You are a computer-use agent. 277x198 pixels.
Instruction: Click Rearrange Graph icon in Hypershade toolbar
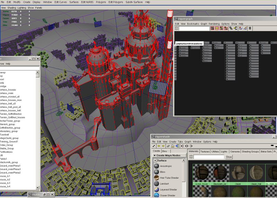[x=173, y=147]
